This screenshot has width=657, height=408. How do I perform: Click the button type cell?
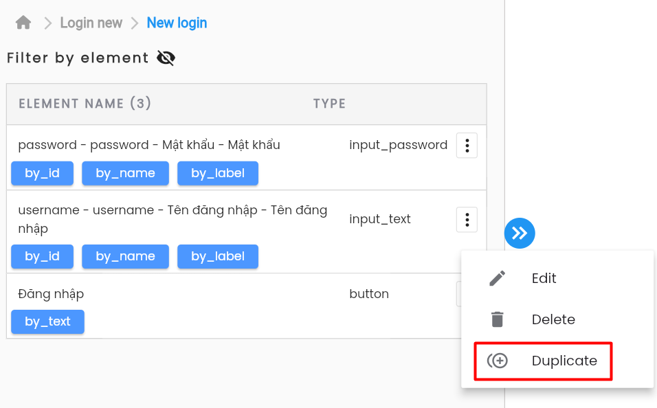point(369,294)
